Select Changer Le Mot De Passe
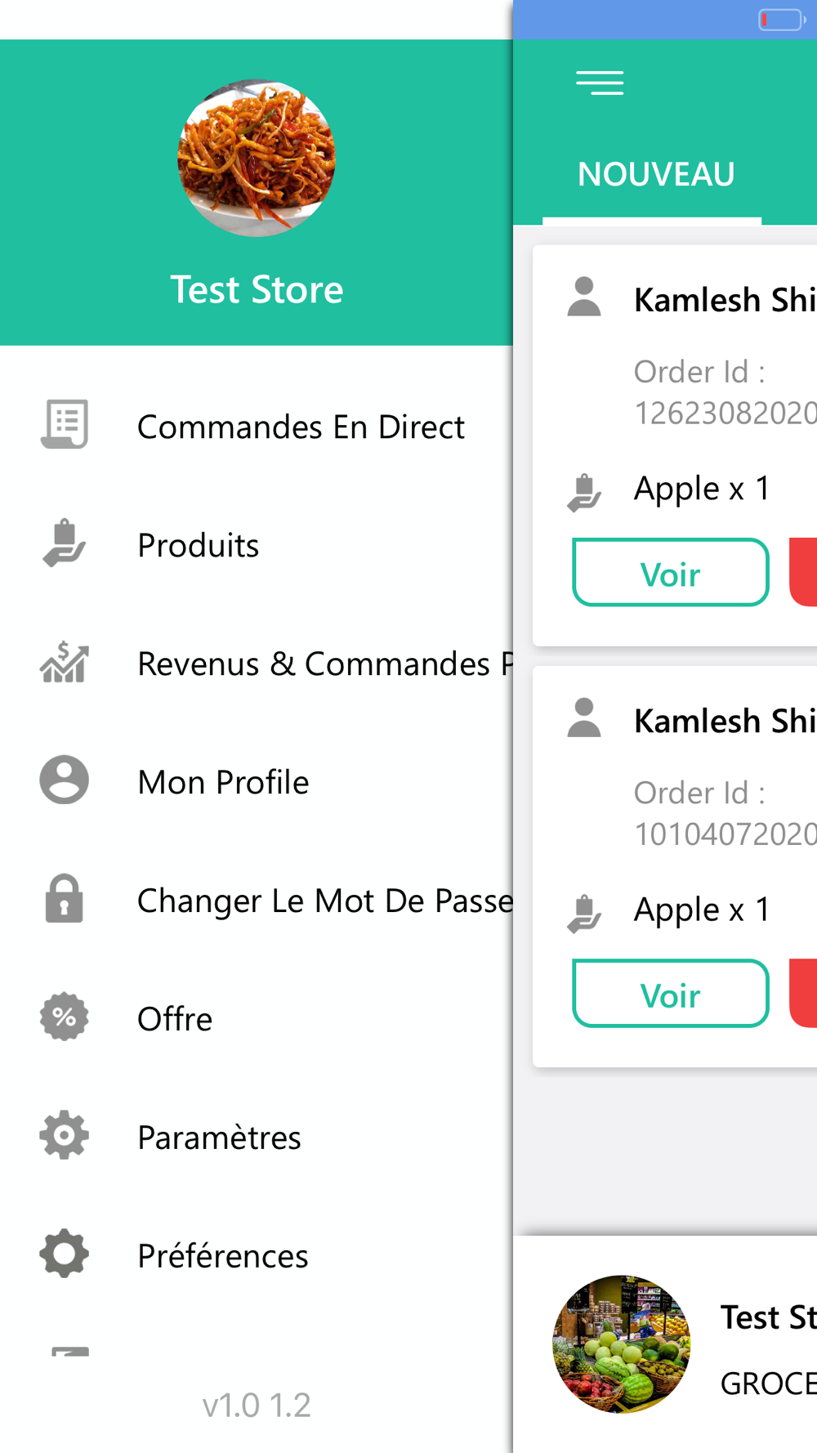Viewport: 817px width, 1453px height. click(x=257, y=901)
